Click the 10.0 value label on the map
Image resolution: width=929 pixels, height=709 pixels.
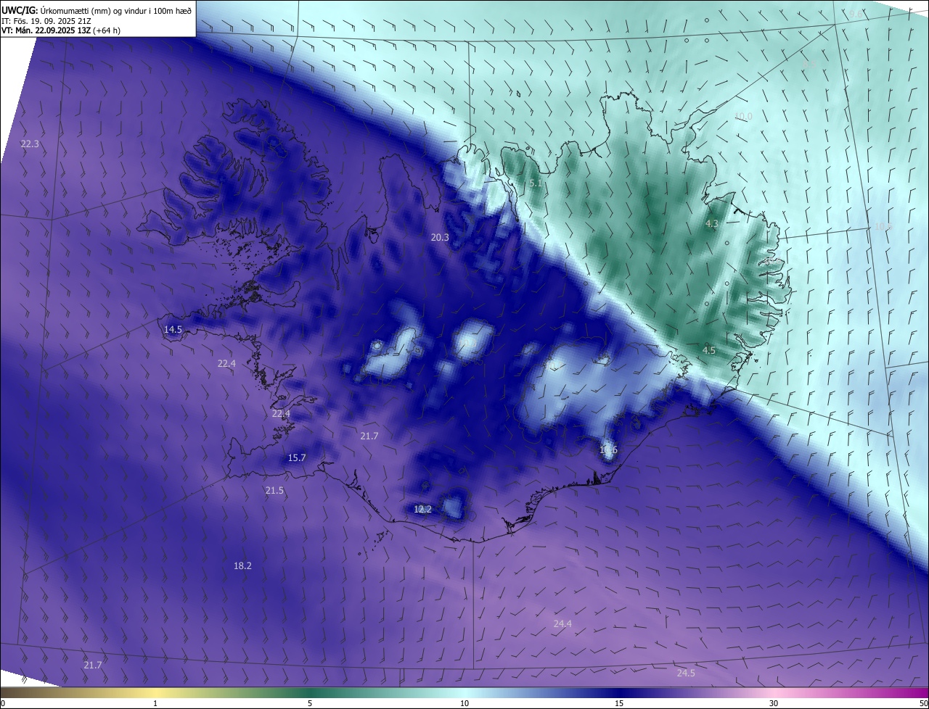(743, 116)
